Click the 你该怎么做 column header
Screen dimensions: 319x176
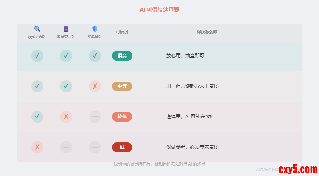[x=207, y=32]
